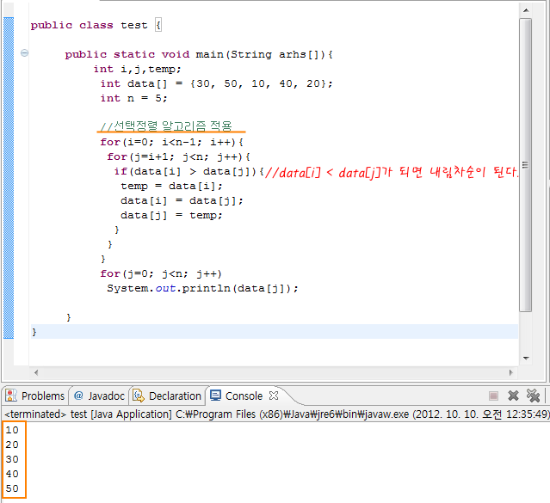The width and height of the screenshot is (550, 503).
Task: Collapse the main method fold marker
Action: tap(24, 53)
